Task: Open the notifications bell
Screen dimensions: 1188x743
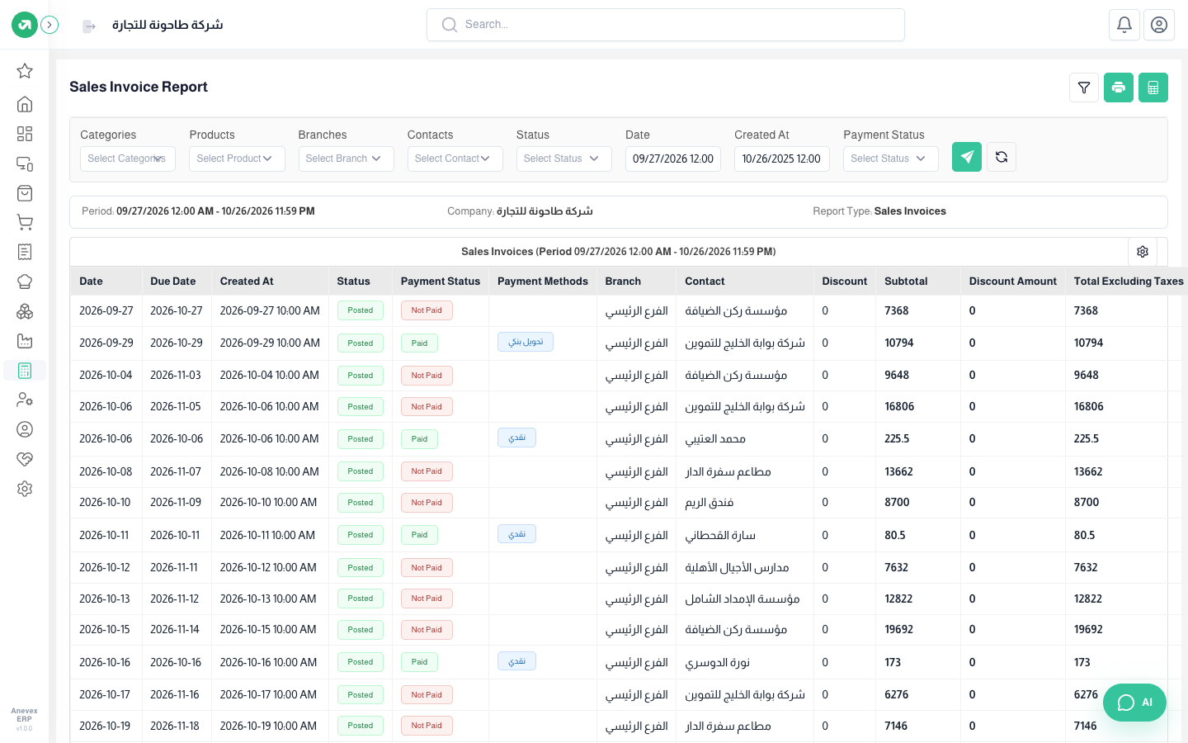Action: (x=1124, y=25)
